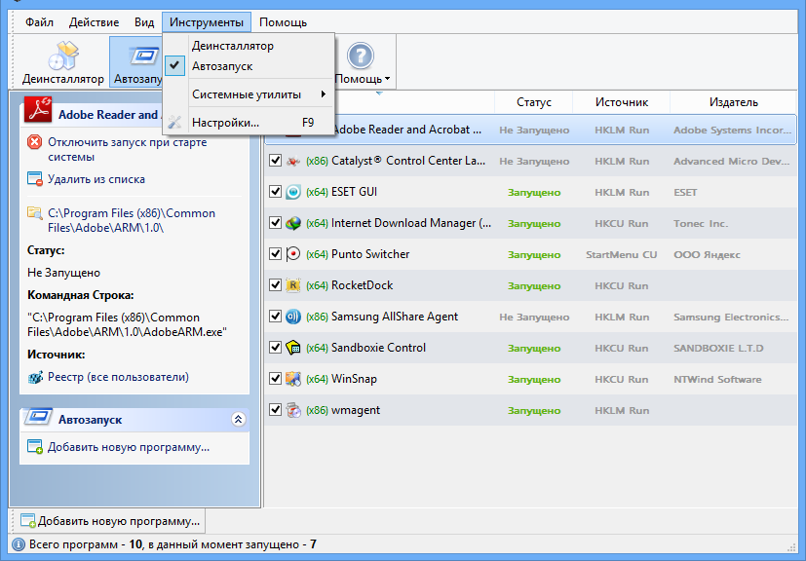
Task: Click the ООО Яндекс publisher cell
Action: (707, 255)
